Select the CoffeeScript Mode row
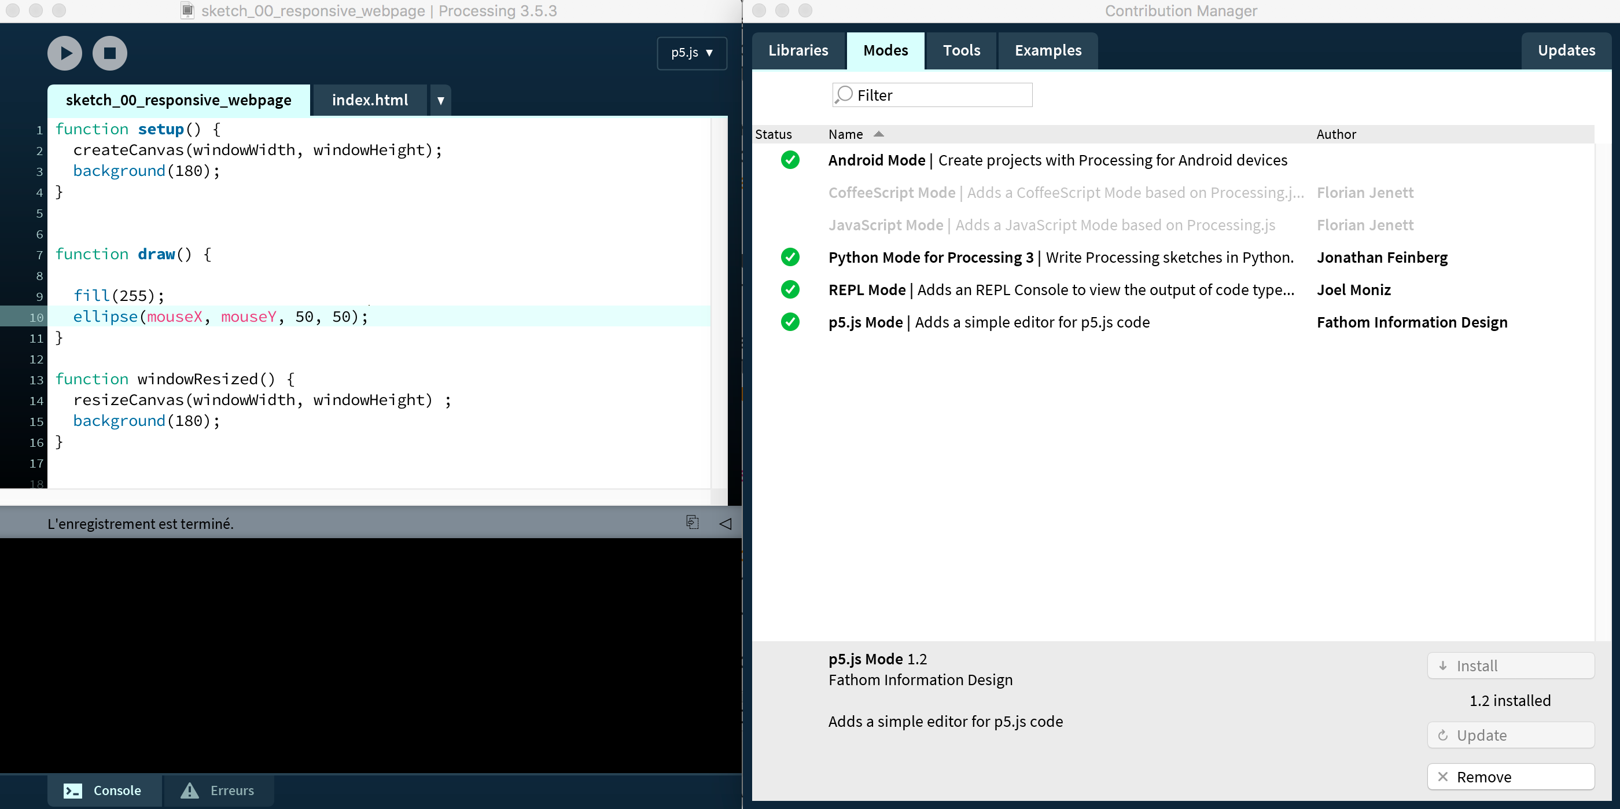The width and height of the screenshot is (1620, 809). point(1173,193)
